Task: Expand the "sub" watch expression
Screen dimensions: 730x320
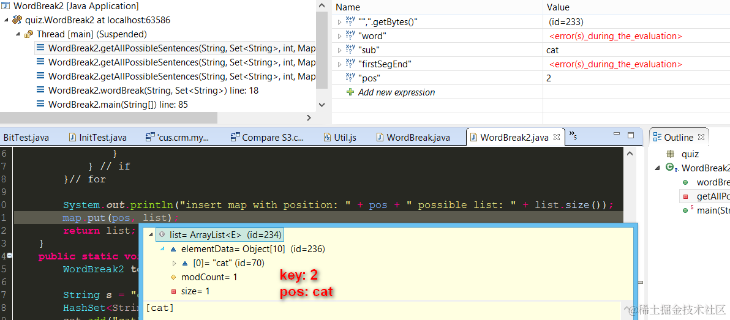Action: 339,50
